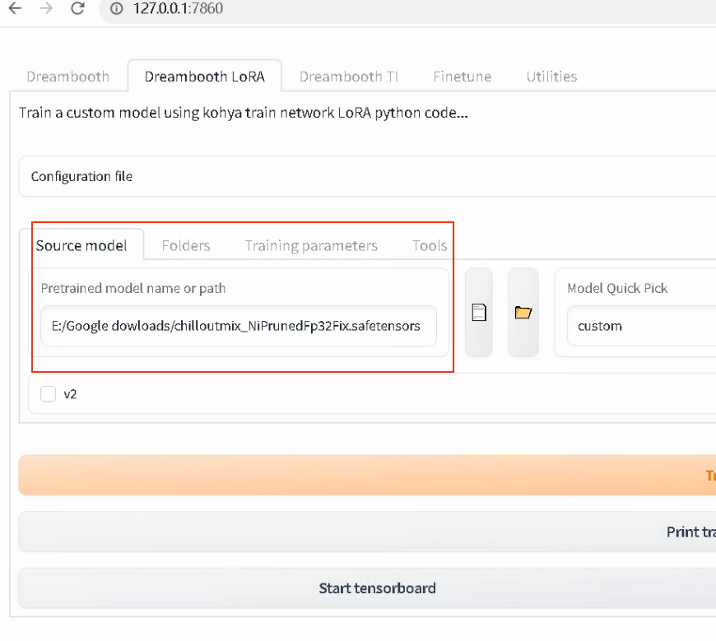
Task: Browse for model file with document icon
Action: click(x=478, y=313)
